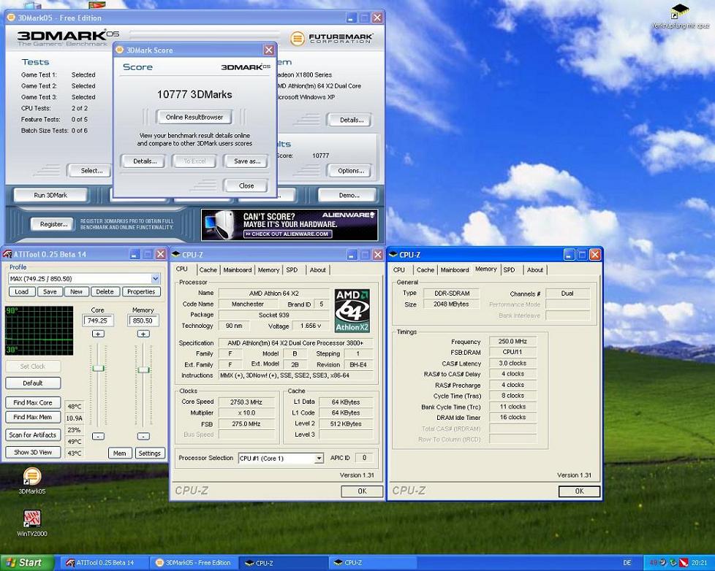Click the Core clock value field 749.25

pos(98,321)
